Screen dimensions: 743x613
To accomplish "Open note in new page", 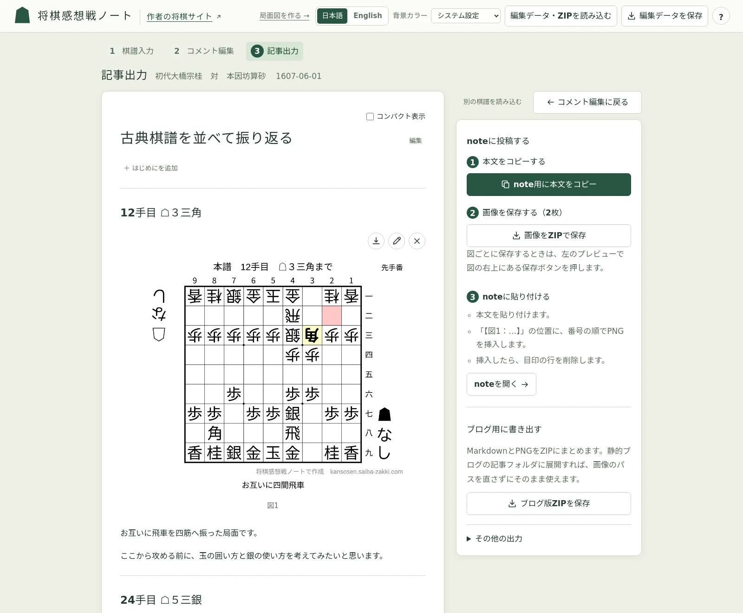I will tap(501, 384).
